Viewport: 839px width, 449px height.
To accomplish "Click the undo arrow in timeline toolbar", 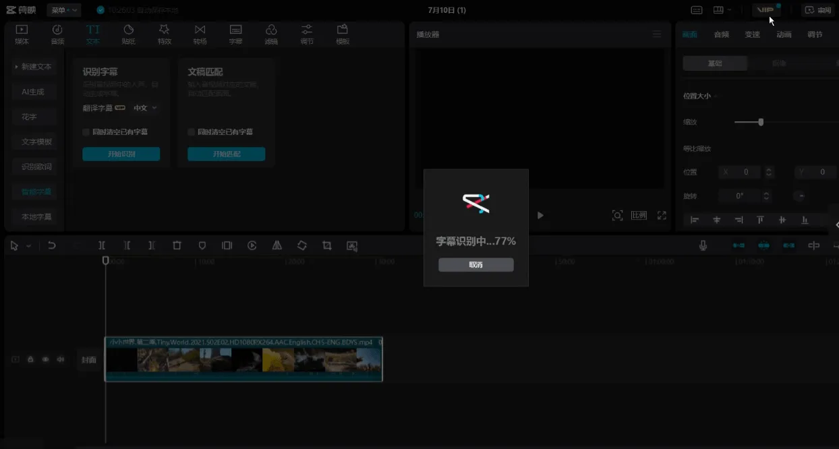I will (x=52, y=246).
